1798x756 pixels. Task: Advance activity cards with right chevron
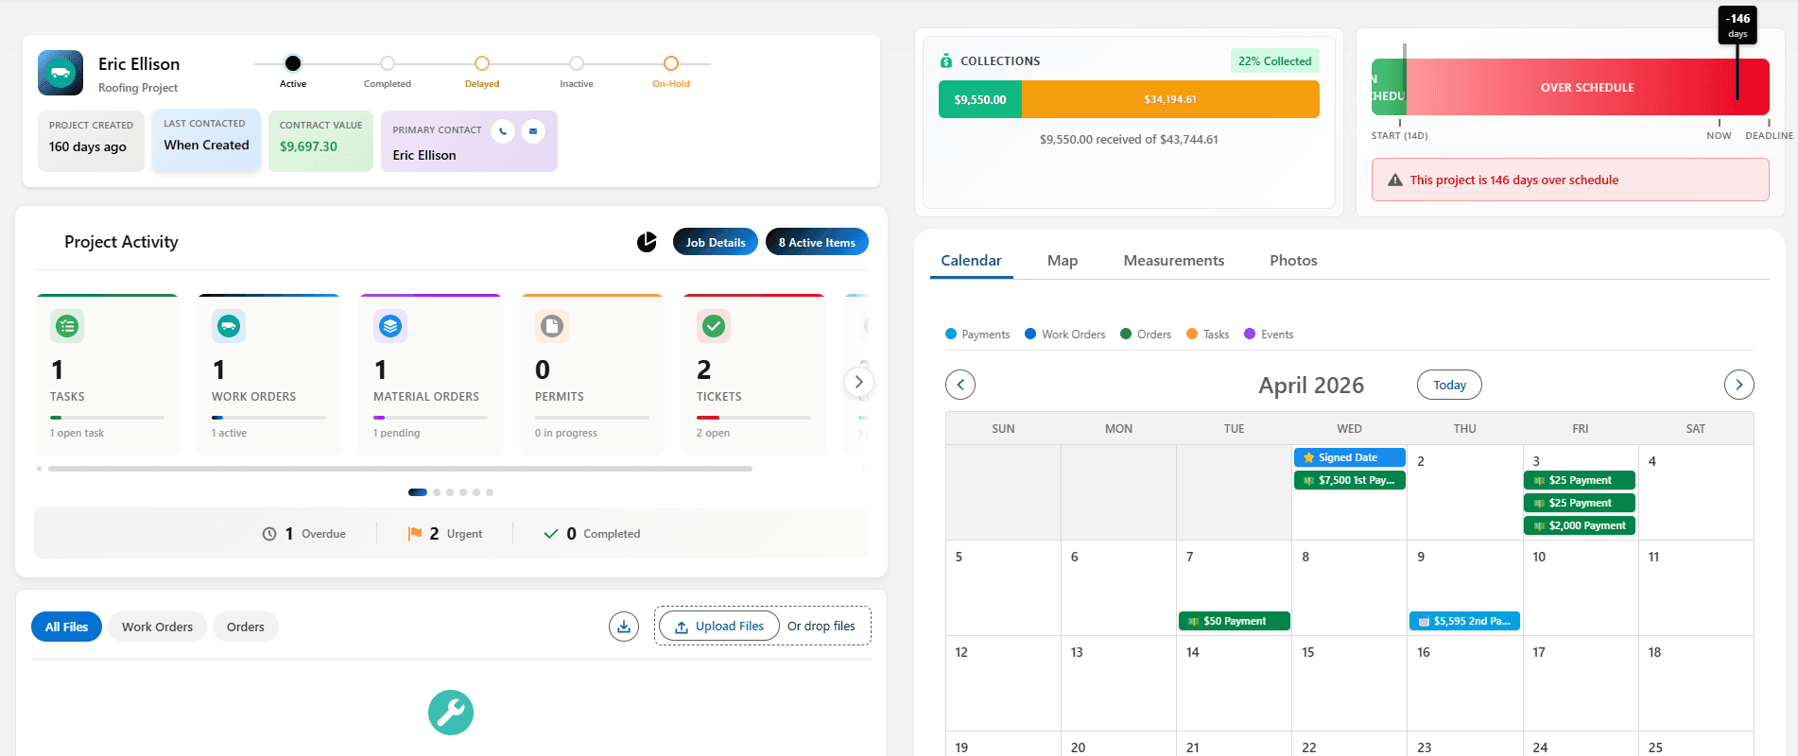click(x=858, y=382)
